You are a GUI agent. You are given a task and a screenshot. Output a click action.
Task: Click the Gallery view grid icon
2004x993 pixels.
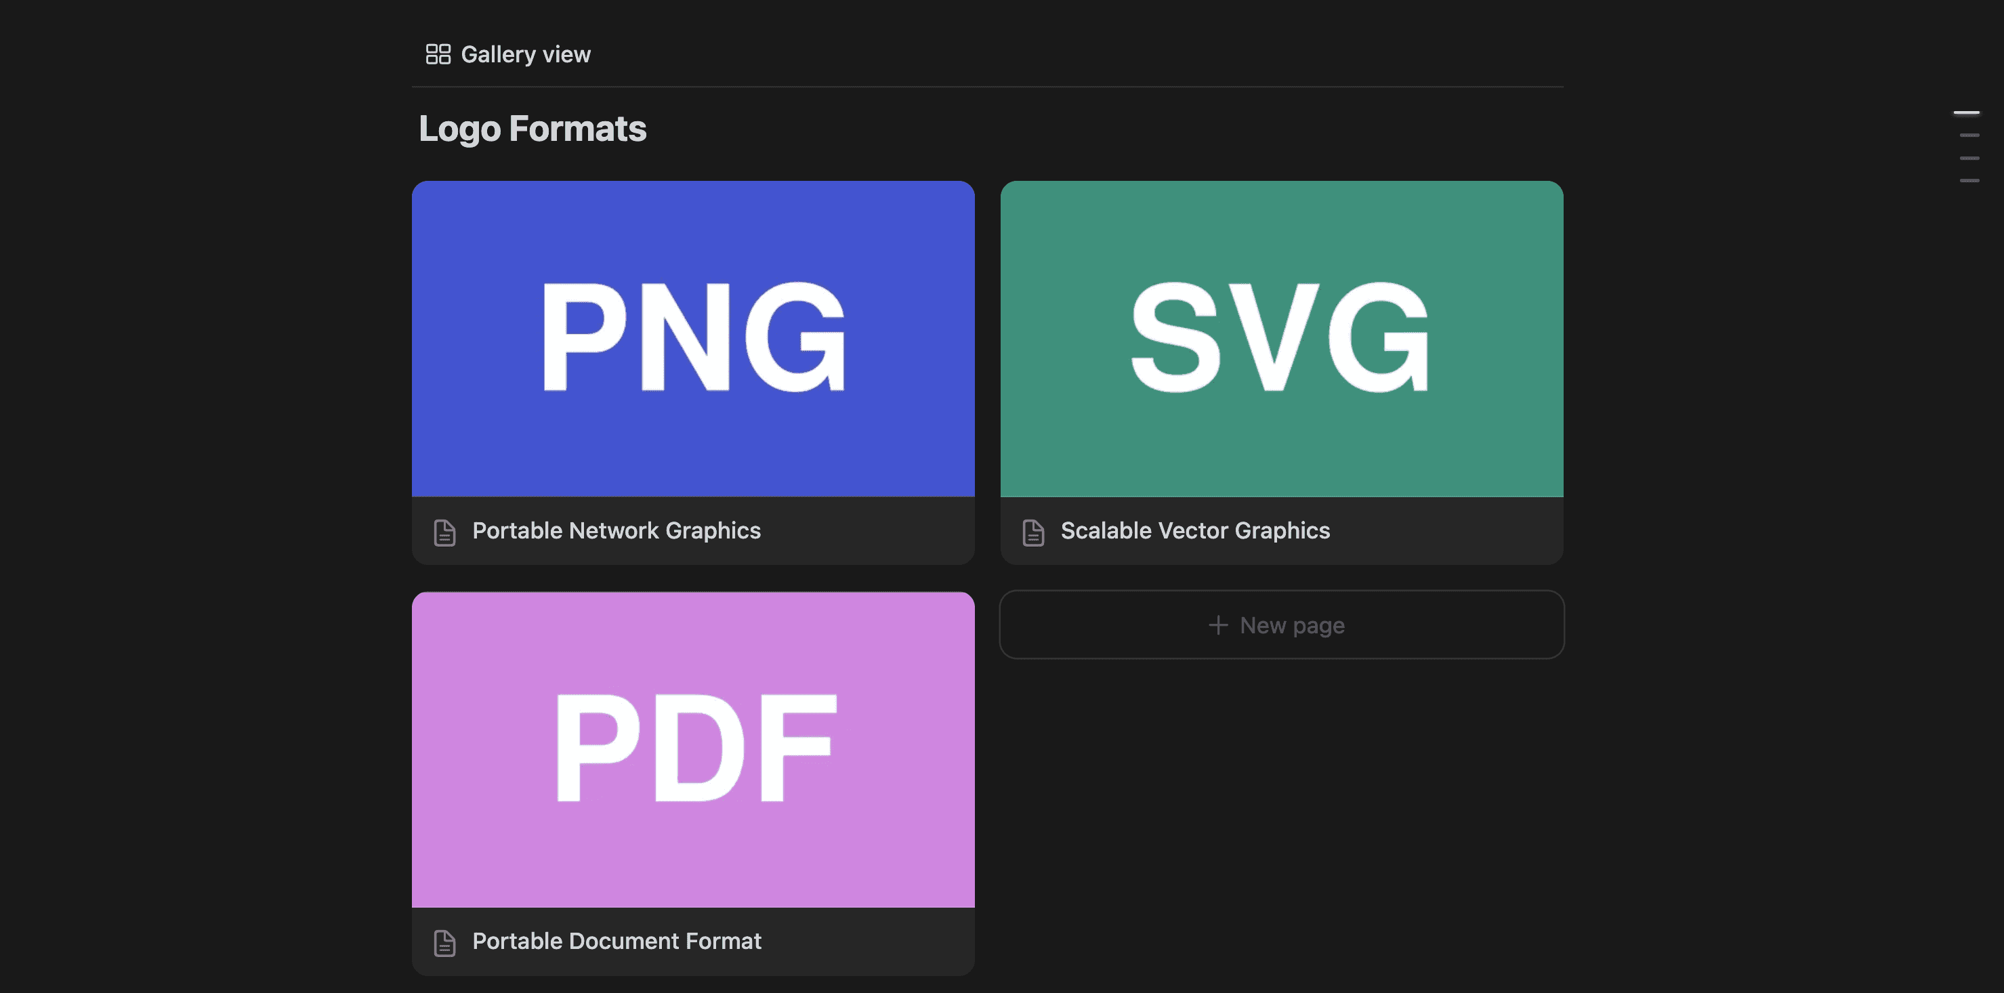[438, 54]
